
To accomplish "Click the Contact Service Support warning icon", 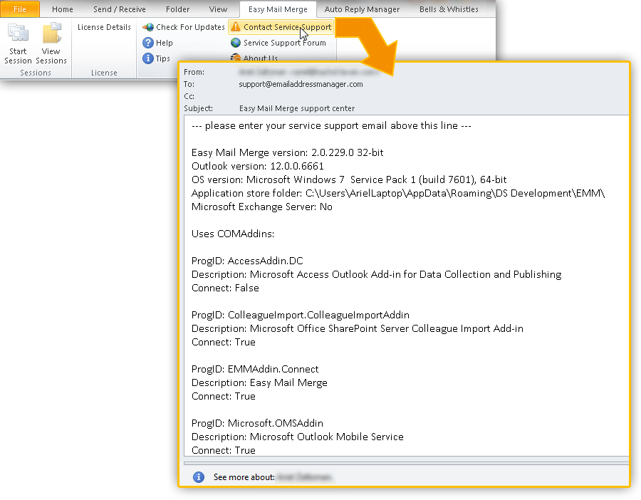I will [236, 27].
